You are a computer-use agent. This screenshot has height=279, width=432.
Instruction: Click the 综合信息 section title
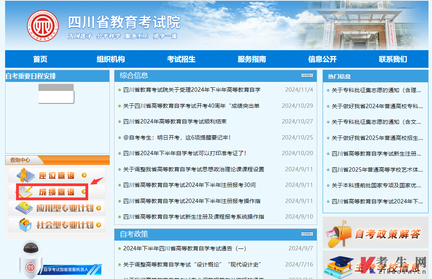pos(134,76)
